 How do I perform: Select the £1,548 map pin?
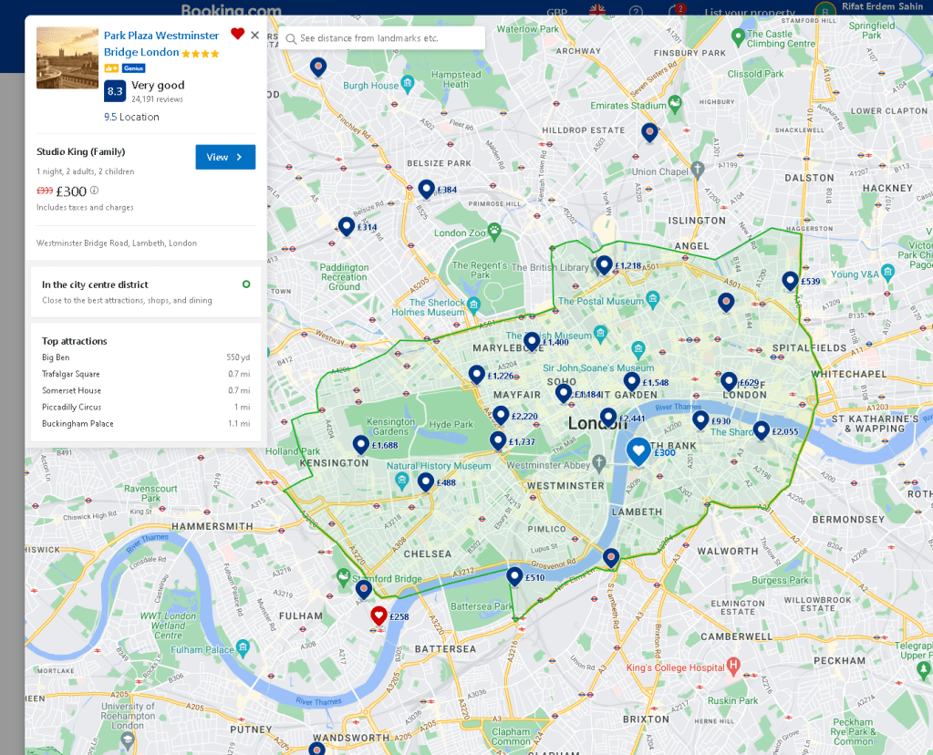pos(632,382)
